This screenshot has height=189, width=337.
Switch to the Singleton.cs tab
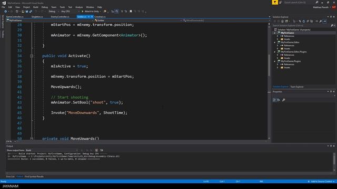click(x=37, y=17)
